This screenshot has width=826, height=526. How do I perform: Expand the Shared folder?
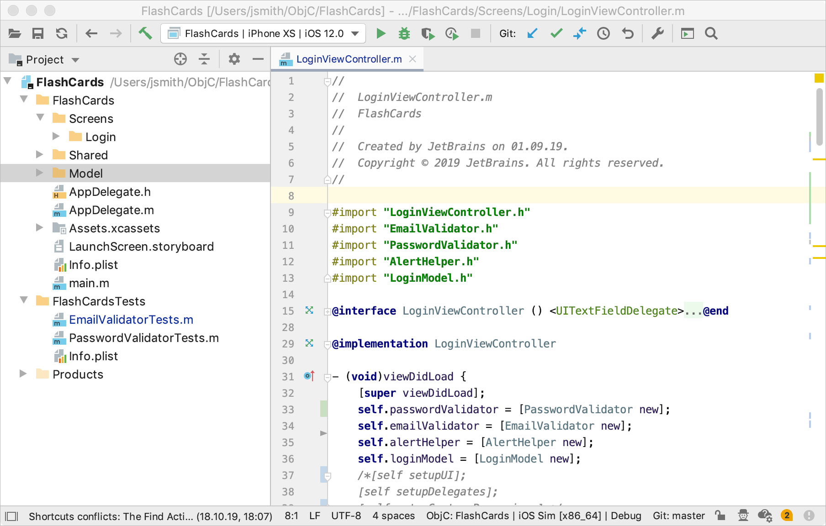40,154
